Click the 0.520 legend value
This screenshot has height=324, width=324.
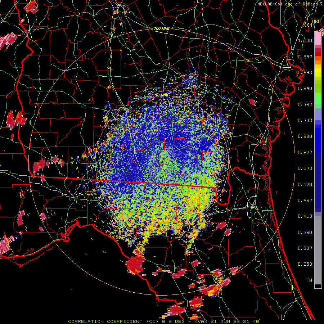[305, 185]
